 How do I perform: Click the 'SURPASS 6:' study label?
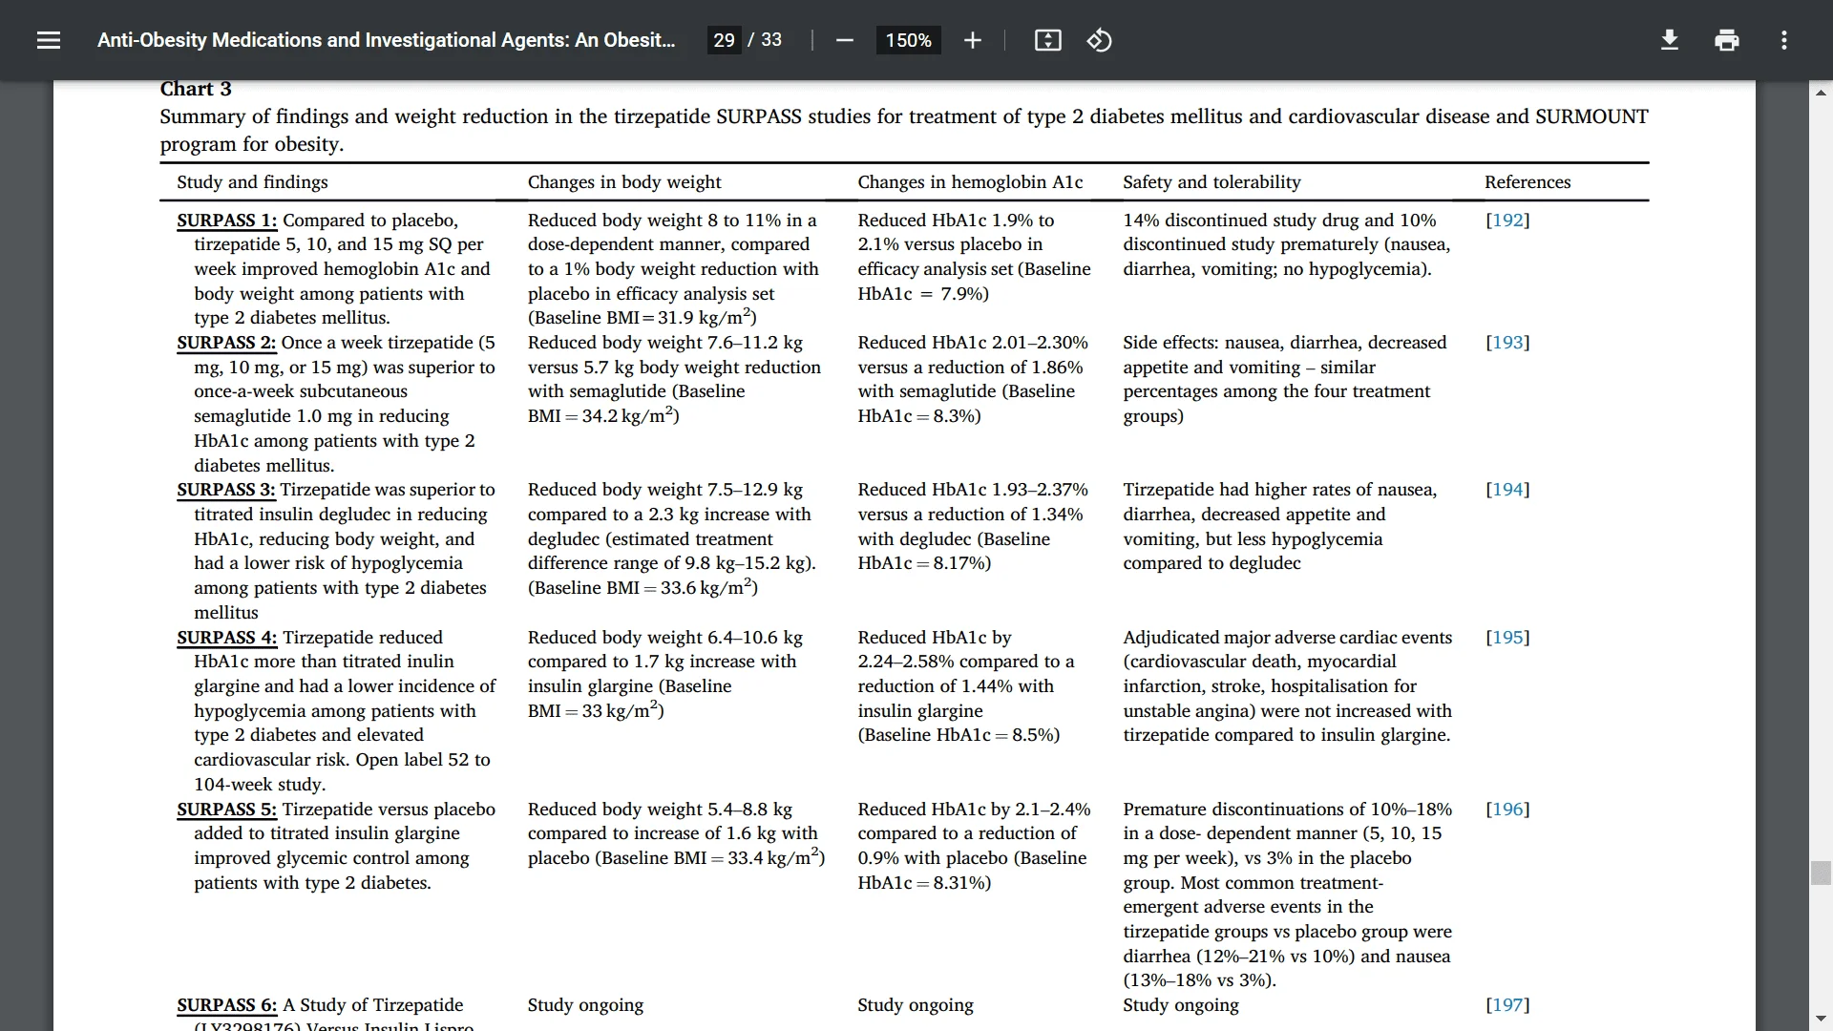(x=227, y=1005)
